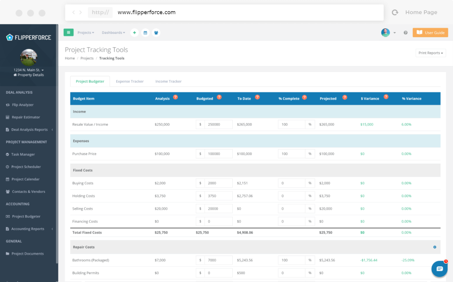Screen dimensions: 453x282
Task: Click the gear icon on the Repair Costs row
Action: coord(435,247)
